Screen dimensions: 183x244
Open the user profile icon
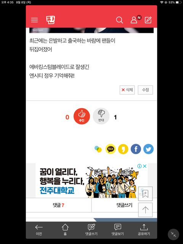tap(134, 20)
